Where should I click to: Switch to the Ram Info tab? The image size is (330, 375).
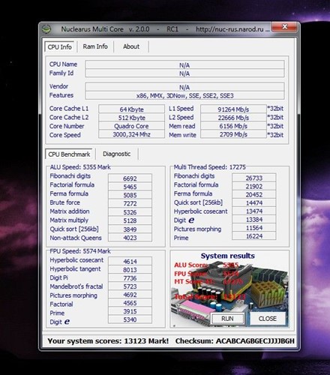pos(95,46)
